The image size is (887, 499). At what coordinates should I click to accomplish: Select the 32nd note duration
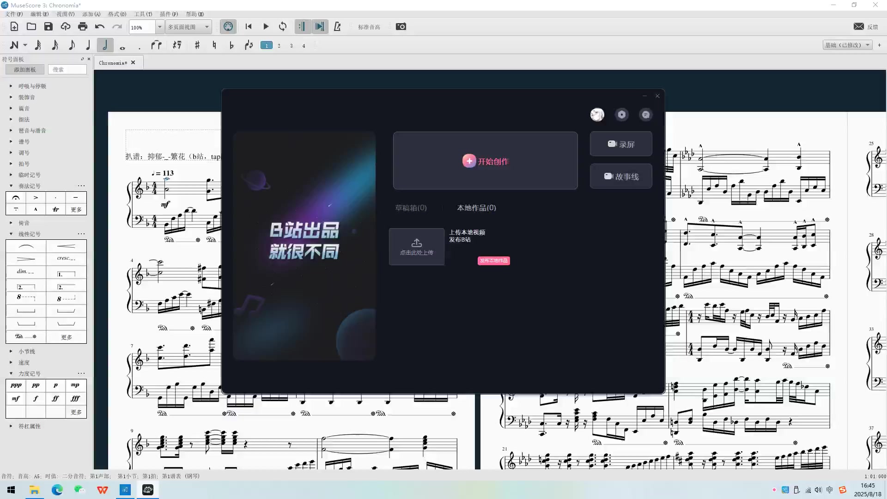(x=38, y=45)
